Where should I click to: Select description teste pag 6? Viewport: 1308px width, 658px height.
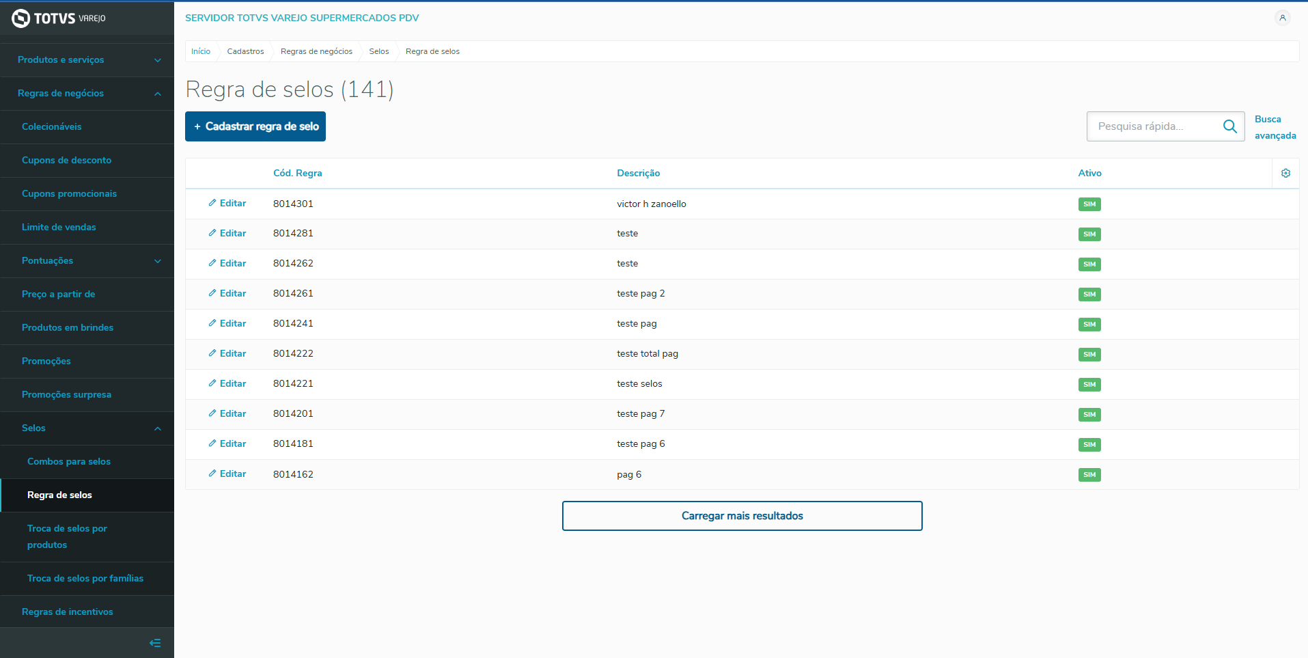click(x=641, y=444)
